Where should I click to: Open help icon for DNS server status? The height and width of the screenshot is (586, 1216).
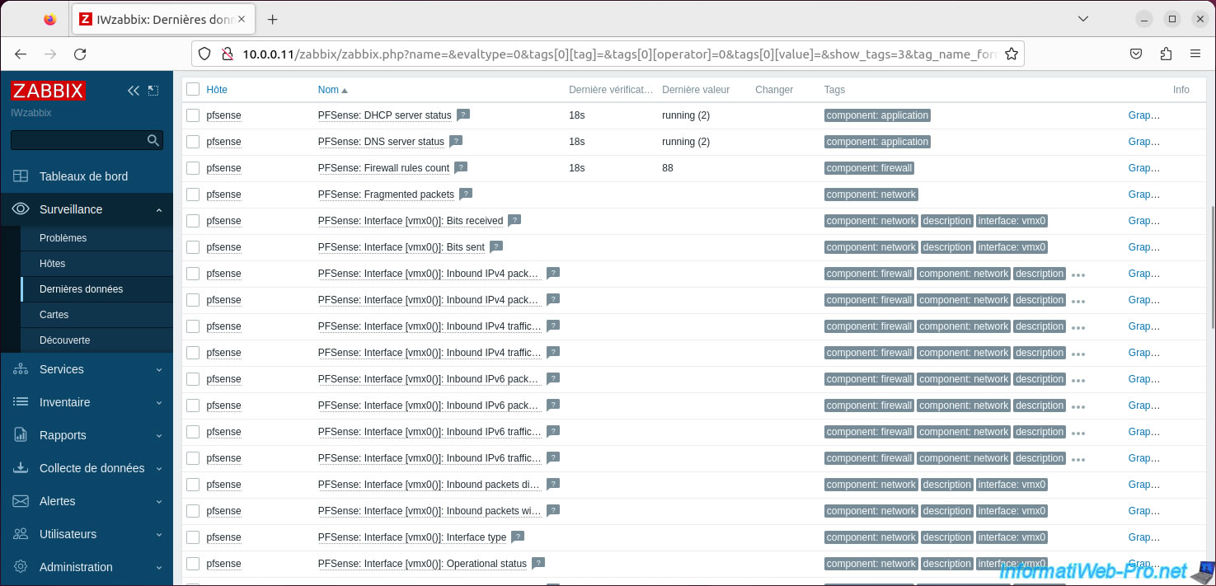456,141
